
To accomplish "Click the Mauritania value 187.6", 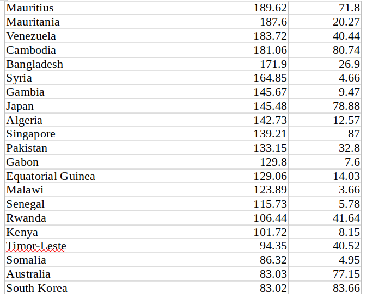I will click(240, 22).
